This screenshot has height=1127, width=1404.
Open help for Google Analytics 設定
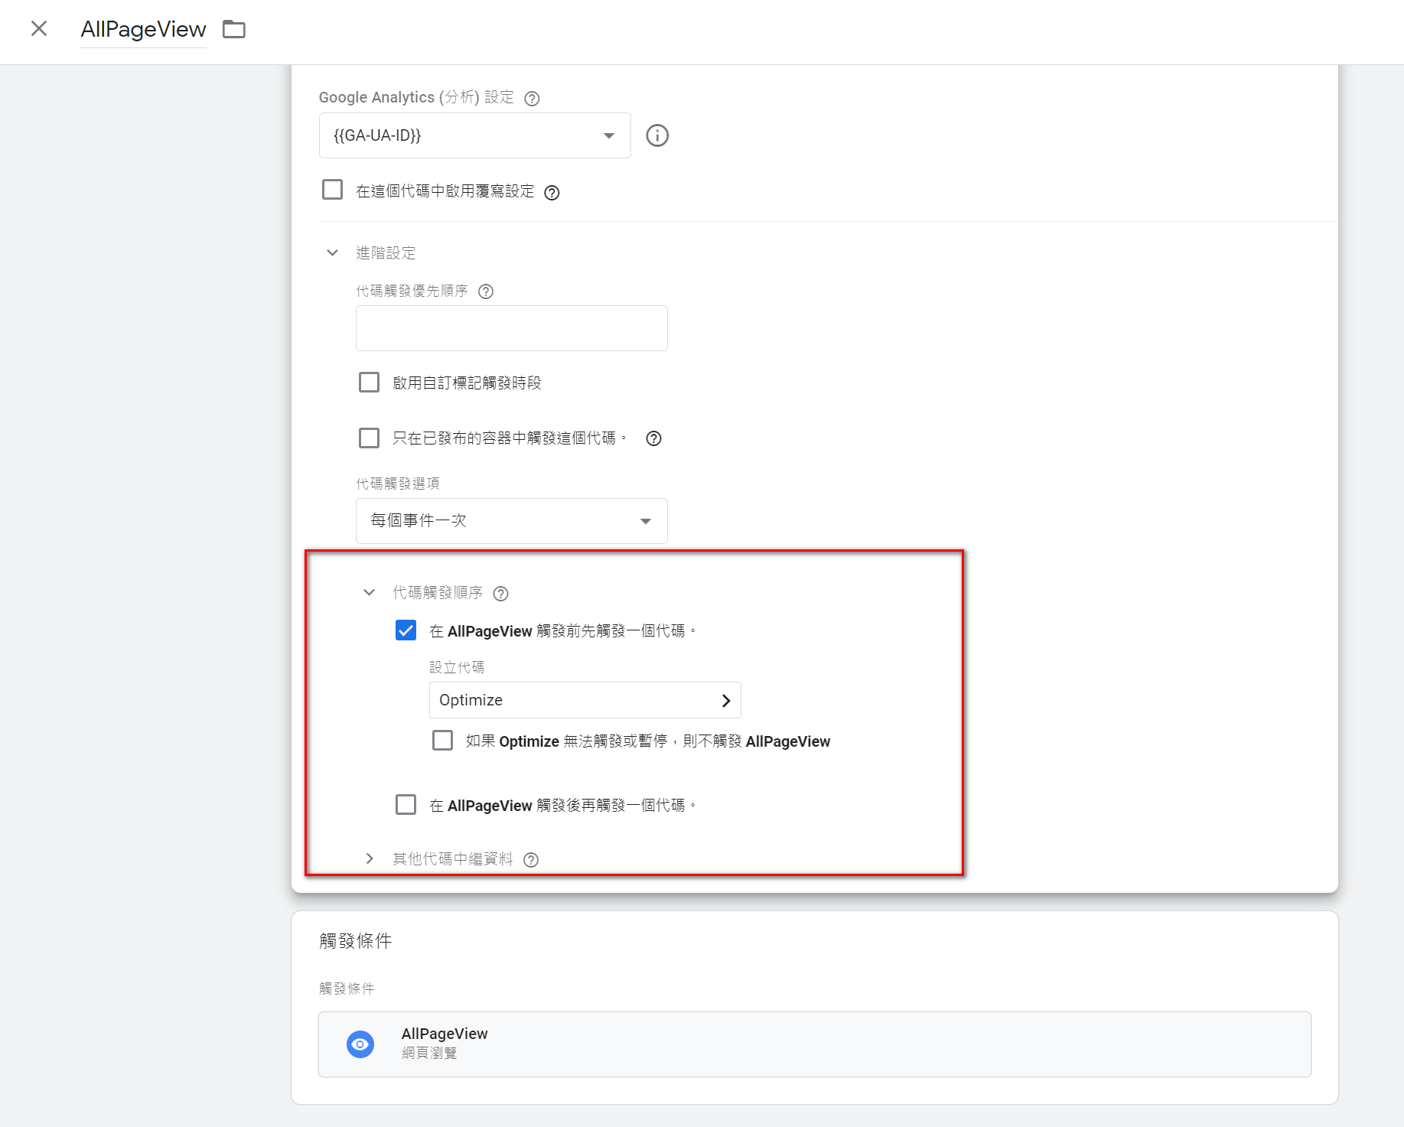click(532, 98)
